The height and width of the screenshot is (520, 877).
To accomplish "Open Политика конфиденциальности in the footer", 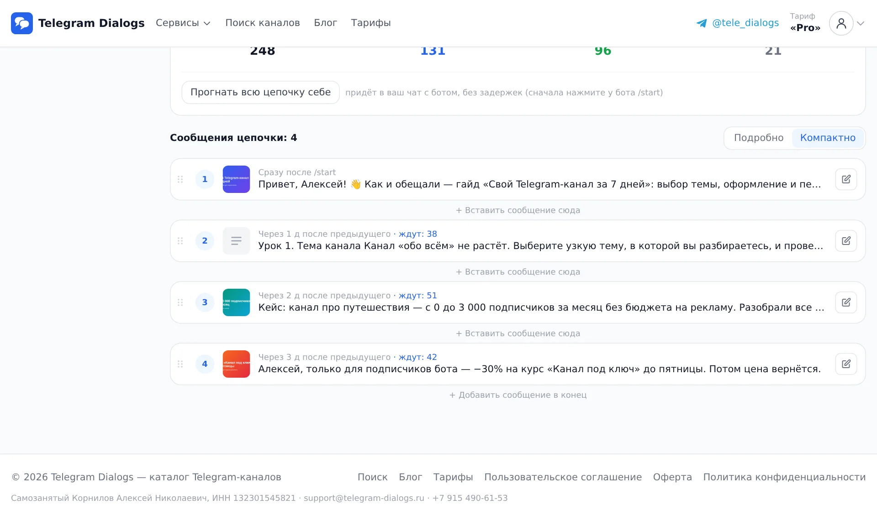I will point(784,477).
